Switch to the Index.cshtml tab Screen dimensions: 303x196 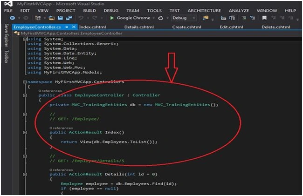point(92,27)
